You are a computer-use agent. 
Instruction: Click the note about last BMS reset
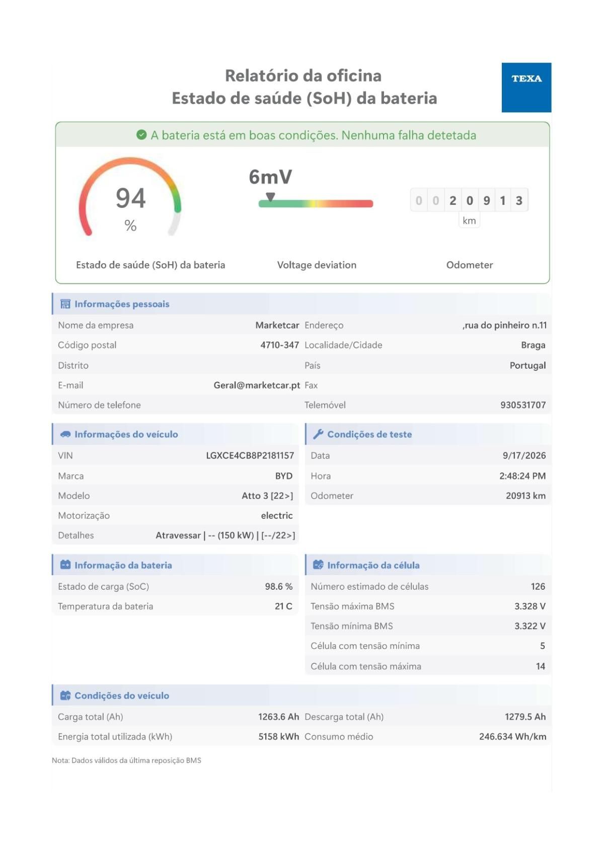126,760
